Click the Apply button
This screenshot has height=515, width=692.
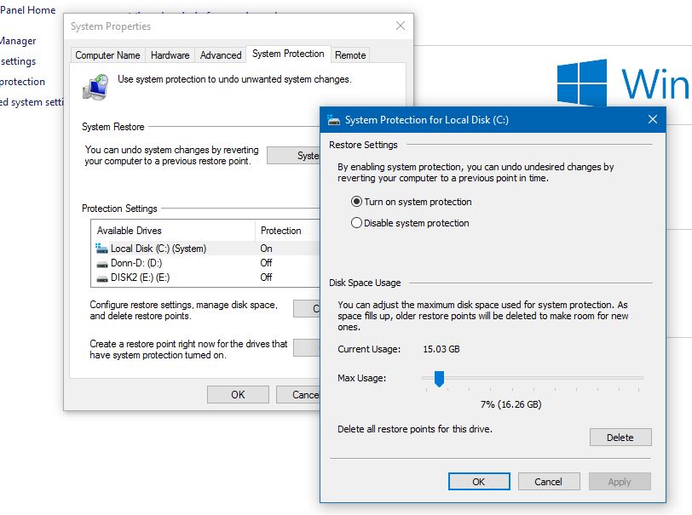620,481
